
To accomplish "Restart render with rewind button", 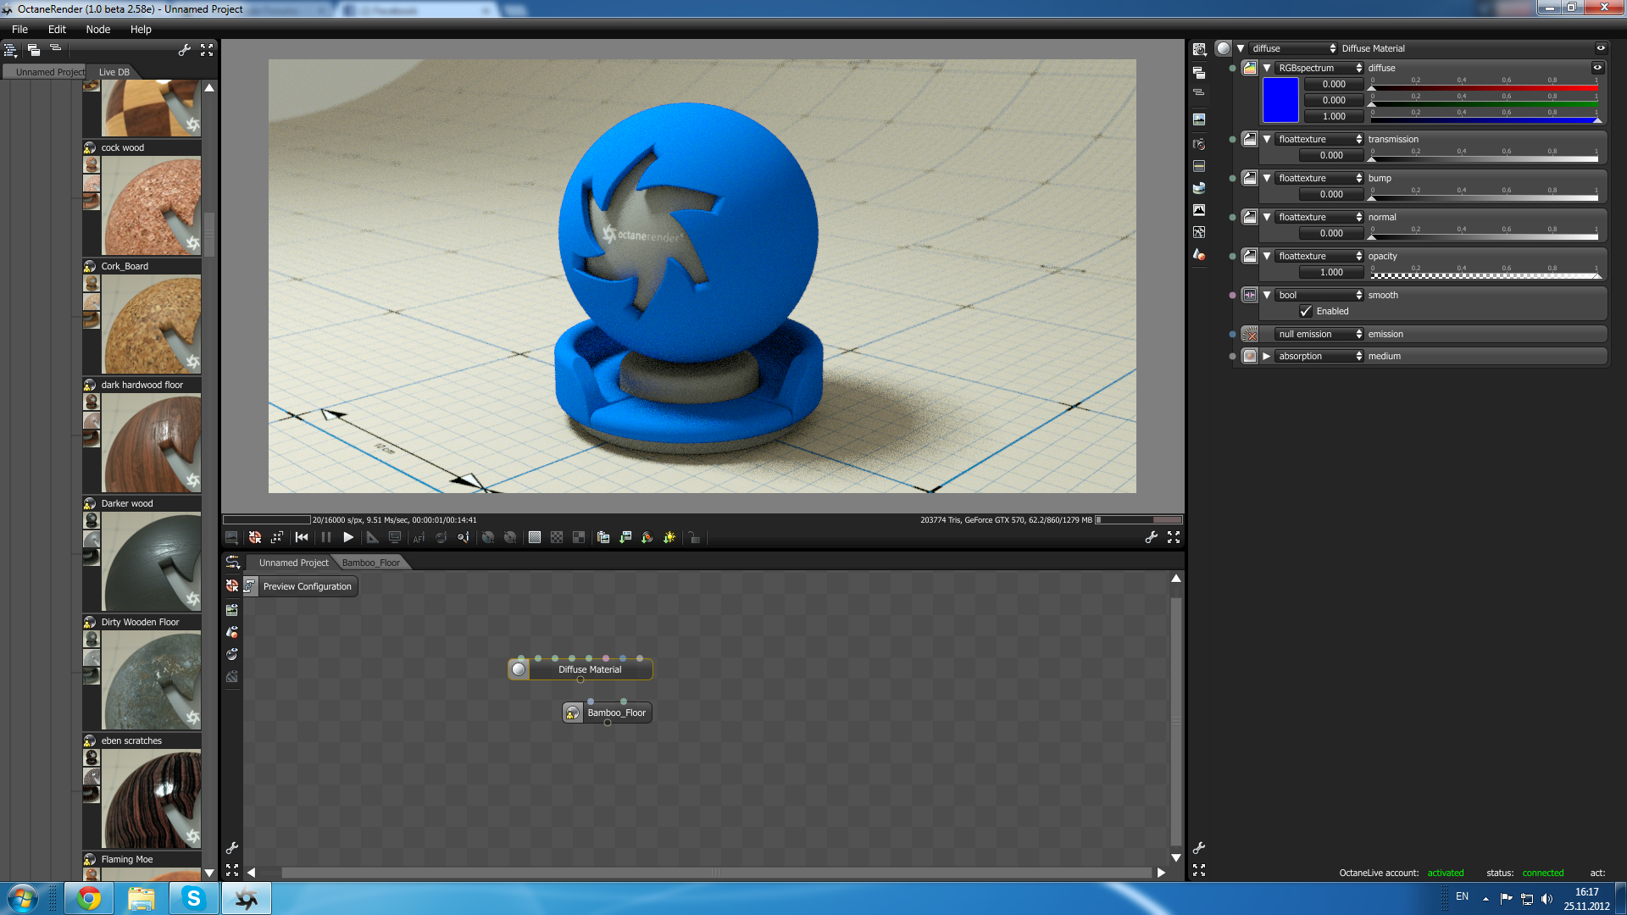I will click(x=302, y=537).
